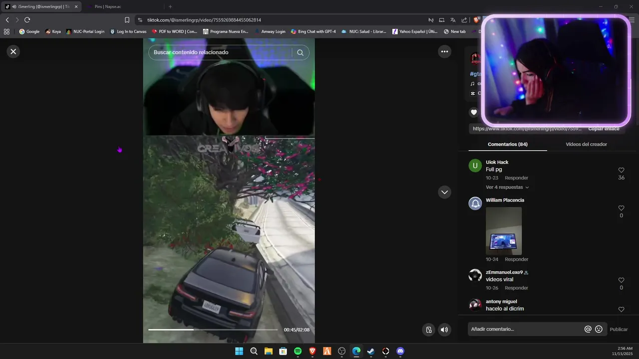Go back in browser history
This screenshot has height=359, width=639.
(7, 20)
